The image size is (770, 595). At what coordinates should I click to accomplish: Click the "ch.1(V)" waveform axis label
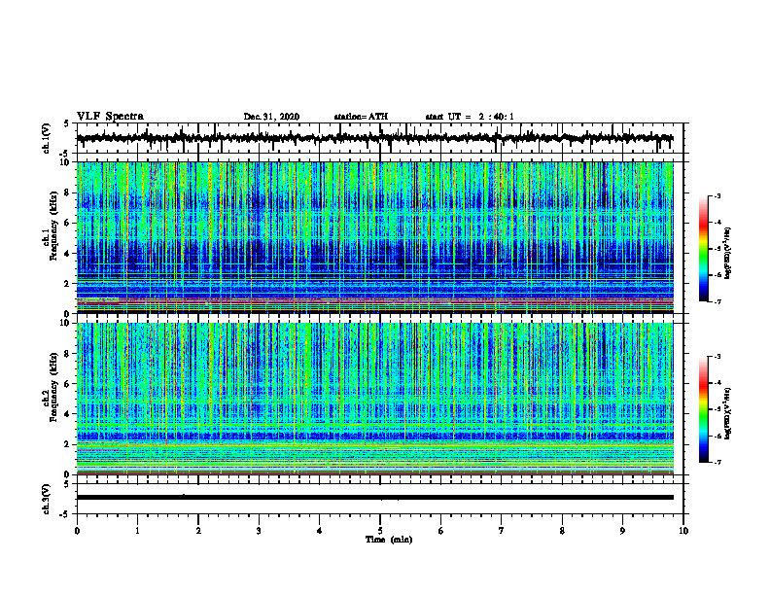pos(47,139)
